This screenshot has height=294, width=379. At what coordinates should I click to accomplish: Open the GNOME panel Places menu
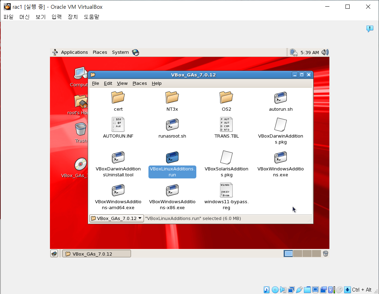pos(100,52)
